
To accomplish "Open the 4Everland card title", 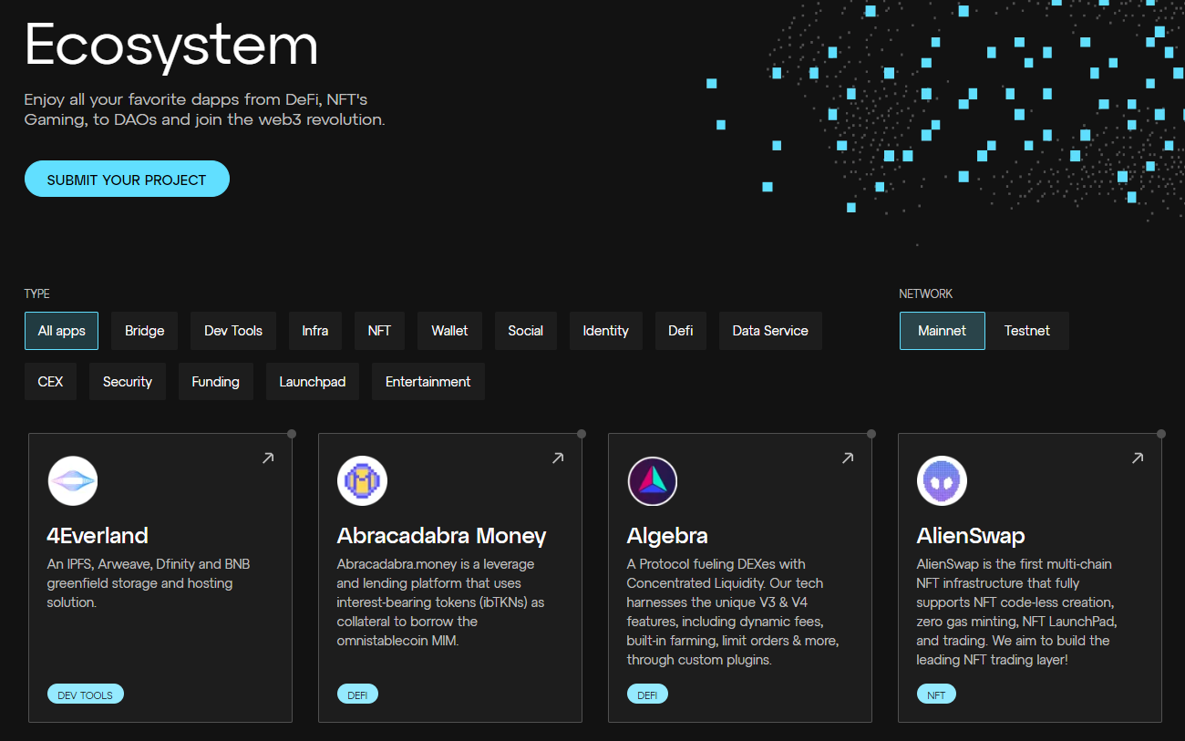I will [98, 535].
